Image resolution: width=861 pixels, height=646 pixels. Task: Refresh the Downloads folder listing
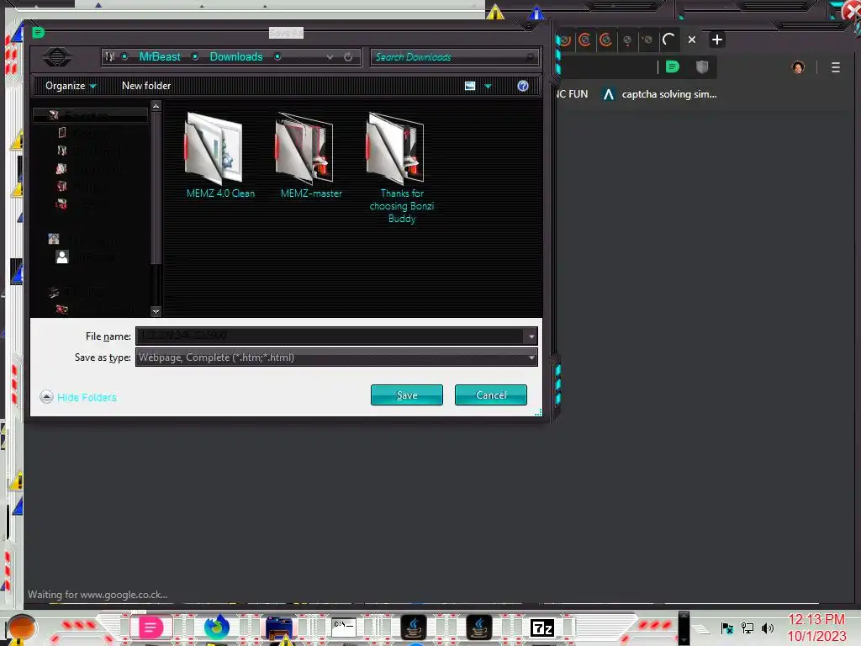[x=348, y=56]
